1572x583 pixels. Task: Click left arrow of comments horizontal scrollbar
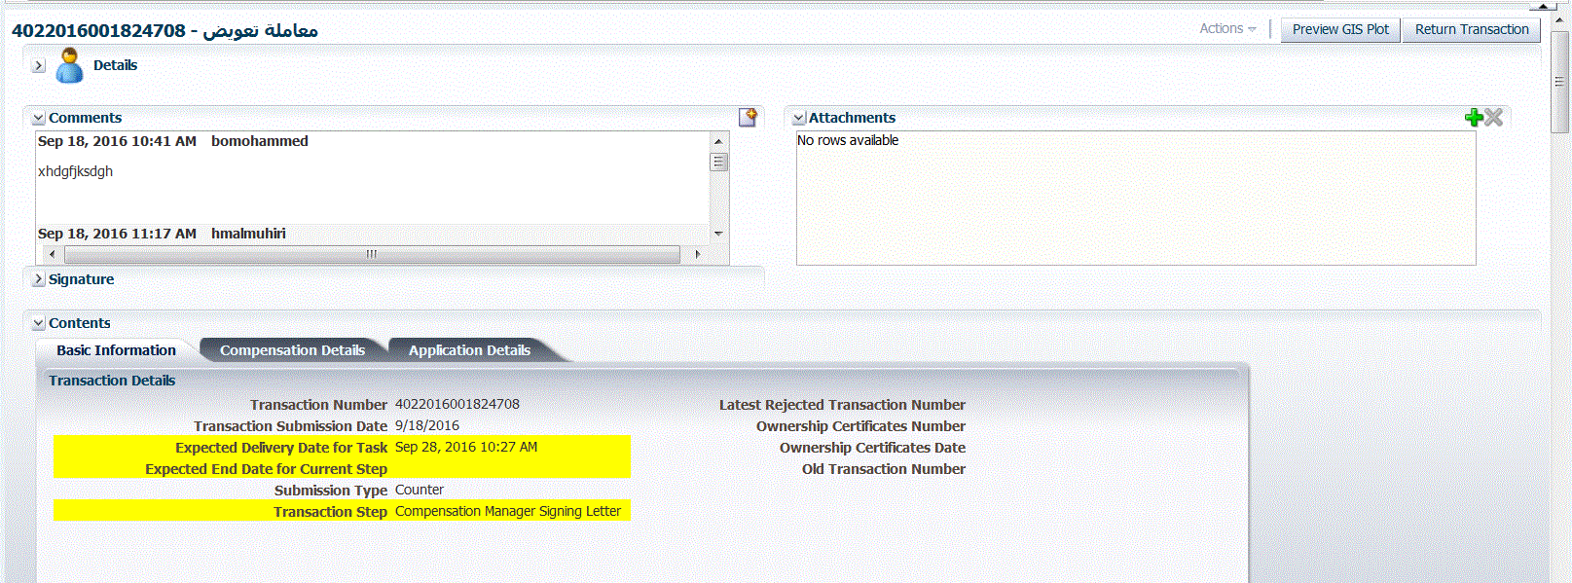[x=52, y=254]
